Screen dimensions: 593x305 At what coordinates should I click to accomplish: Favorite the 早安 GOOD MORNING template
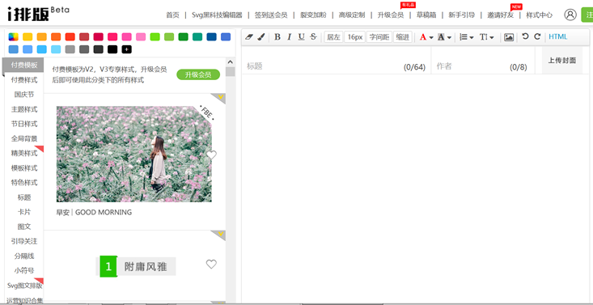click(x=211, y=155)
